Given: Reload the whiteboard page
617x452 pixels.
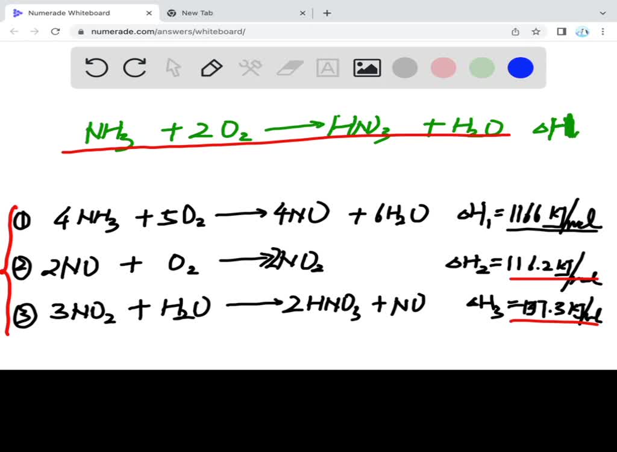Looking at the screenshot, I should click(x=55, y=31).
